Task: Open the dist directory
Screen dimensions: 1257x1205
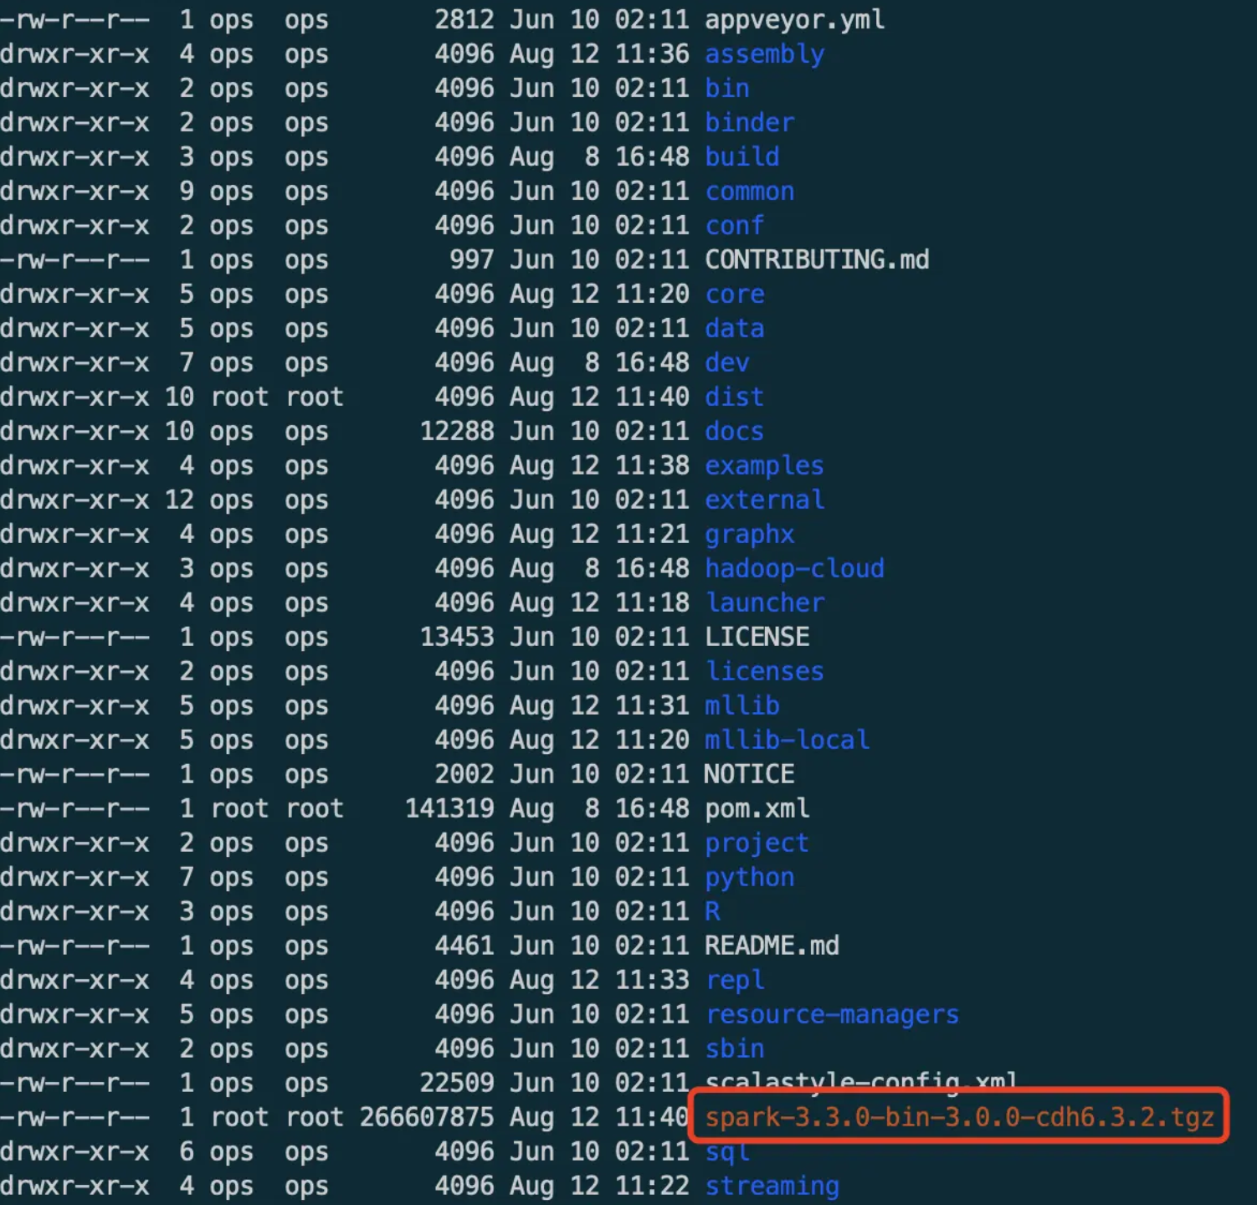Action: [x=734, y=397]
